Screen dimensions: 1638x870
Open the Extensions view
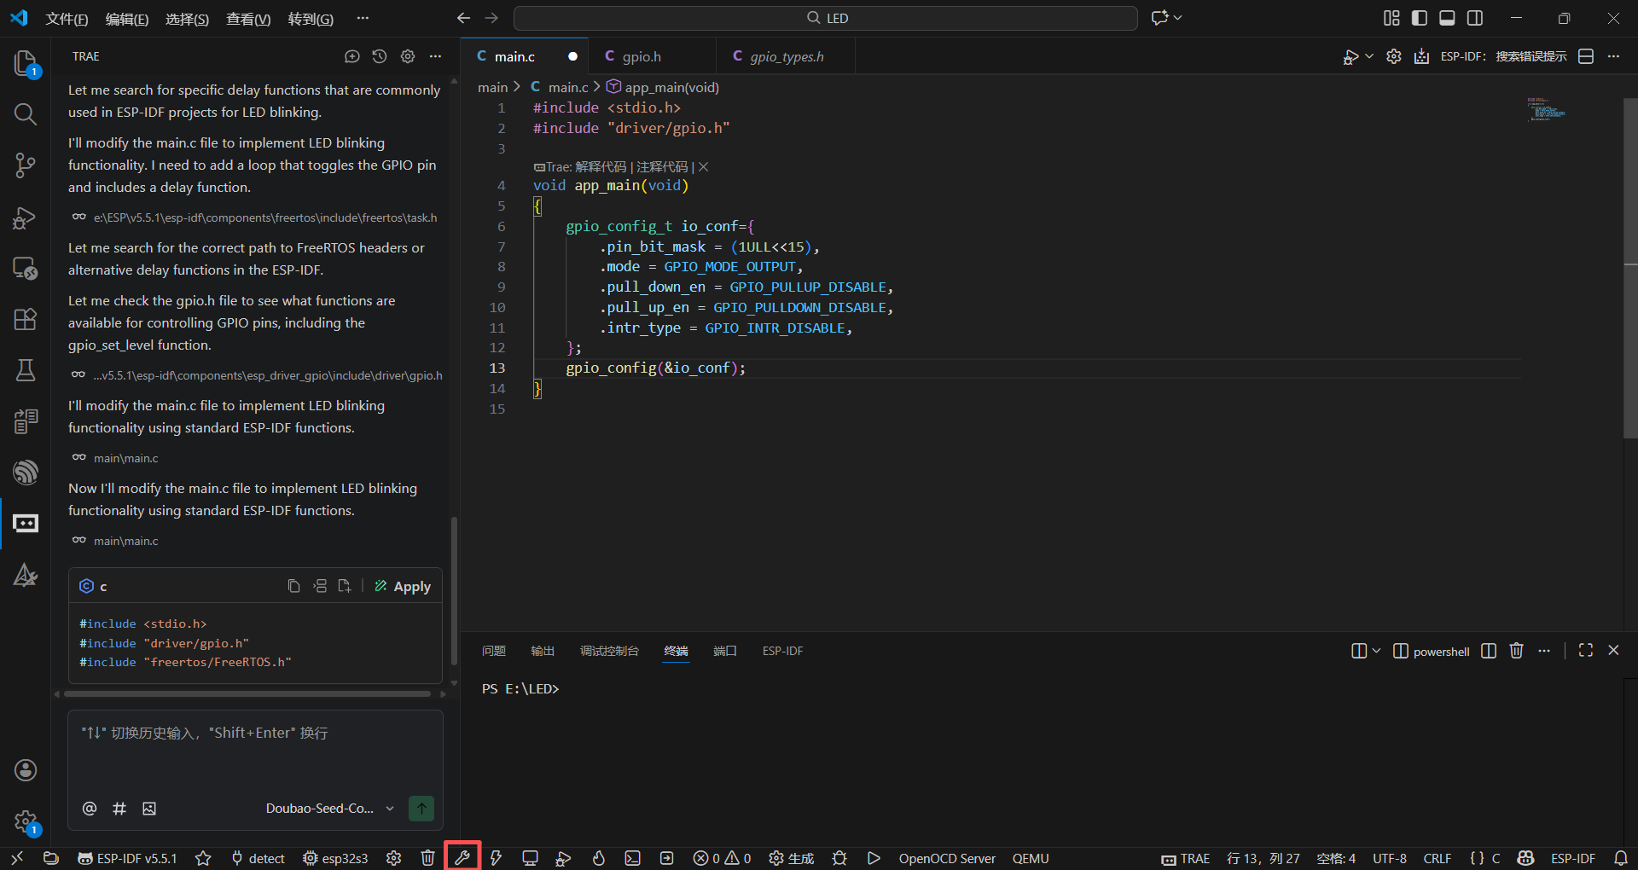pyautogui.click(x=26, y=319)
